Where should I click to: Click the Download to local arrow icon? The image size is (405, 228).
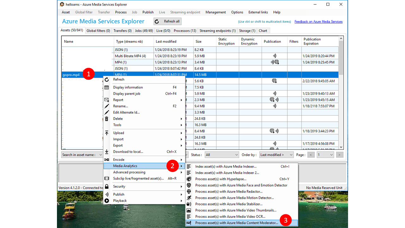107,152
